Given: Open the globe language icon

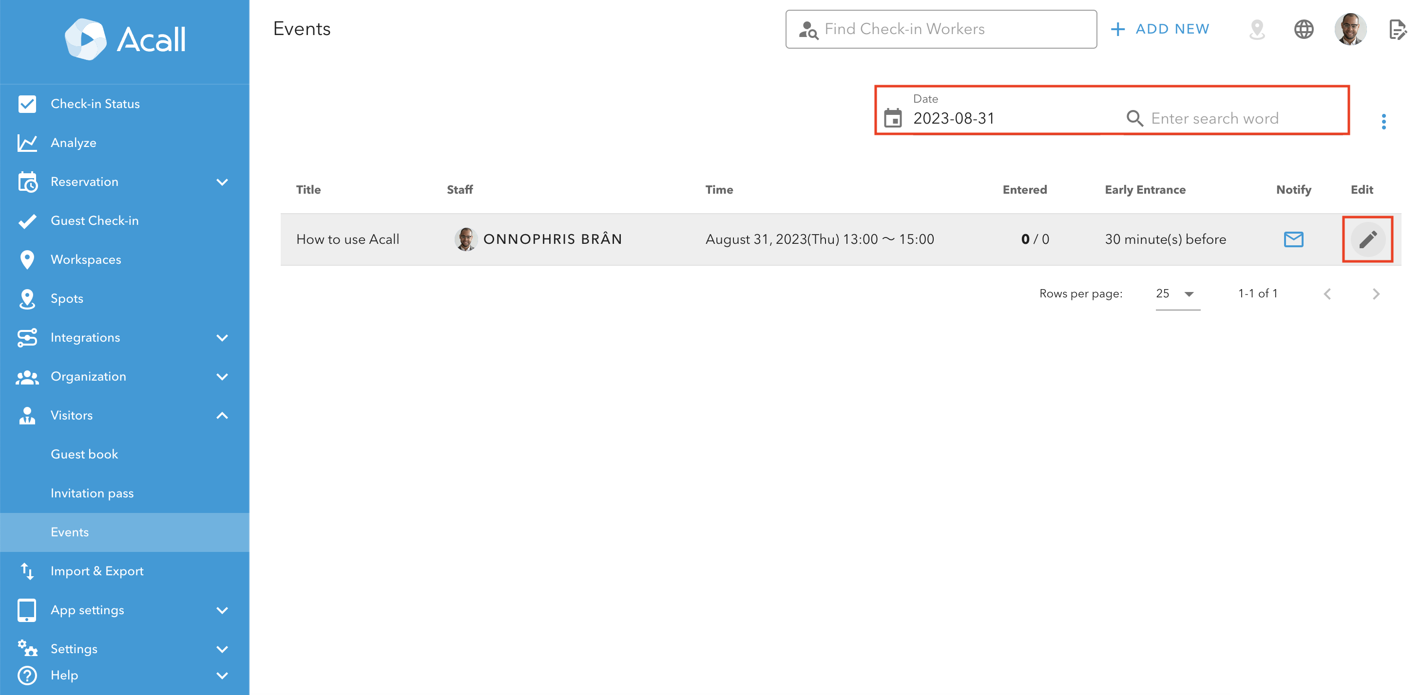Looking at the screenshot, I should [1304, 29].
